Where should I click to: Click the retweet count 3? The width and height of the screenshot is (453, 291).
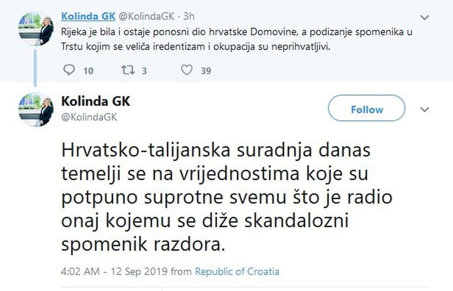pos(144,71)
